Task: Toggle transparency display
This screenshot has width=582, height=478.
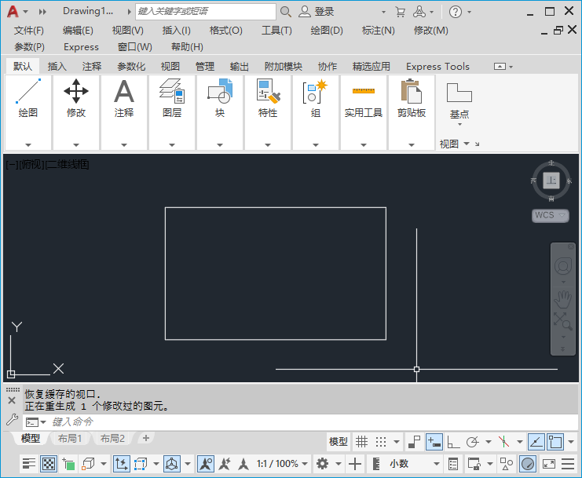Action: tap(49, 464)
